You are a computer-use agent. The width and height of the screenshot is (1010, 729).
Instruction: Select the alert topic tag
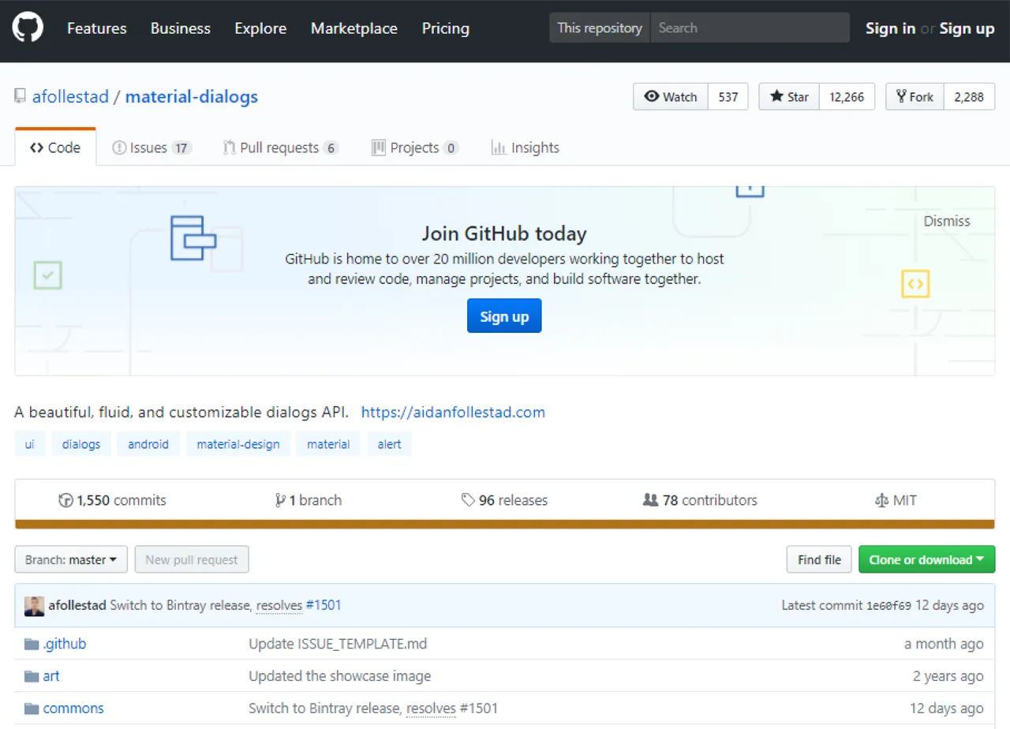click(x=389, y=444)
